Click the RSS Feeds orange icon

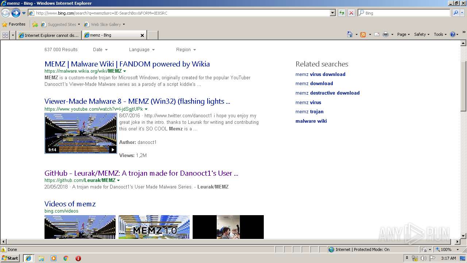pos(363,34)
